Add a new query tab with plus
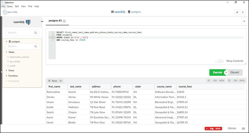The image size is (249, 133). coord(244,21)
